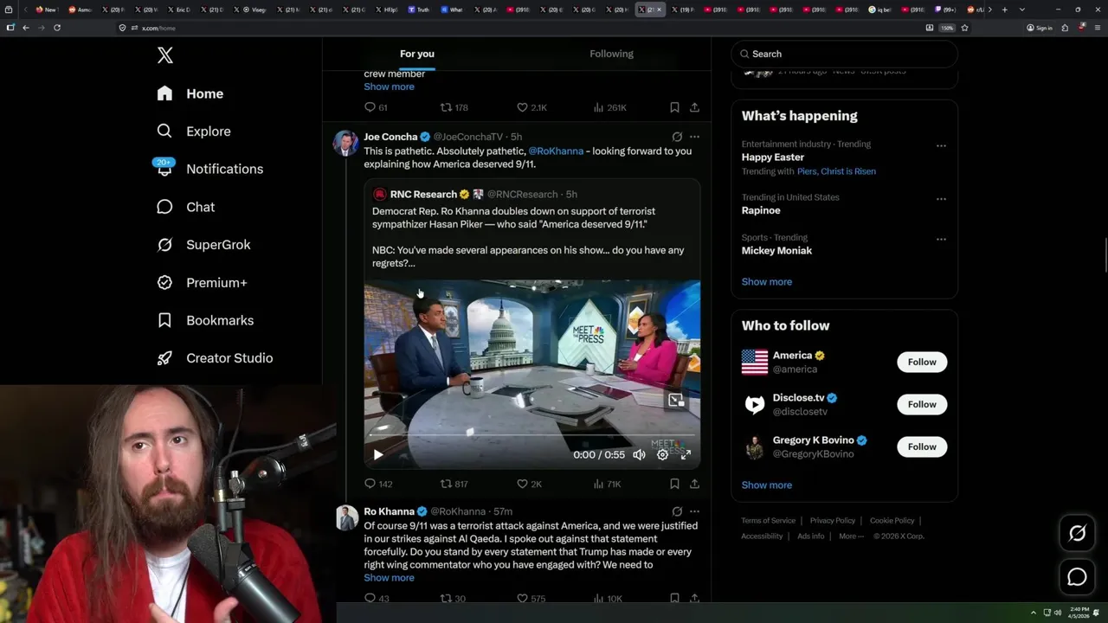Image resolution: width=1108 pixels, height=623 pixels.
Task: Follow Disclose.tv account
Action: (922, 404)
